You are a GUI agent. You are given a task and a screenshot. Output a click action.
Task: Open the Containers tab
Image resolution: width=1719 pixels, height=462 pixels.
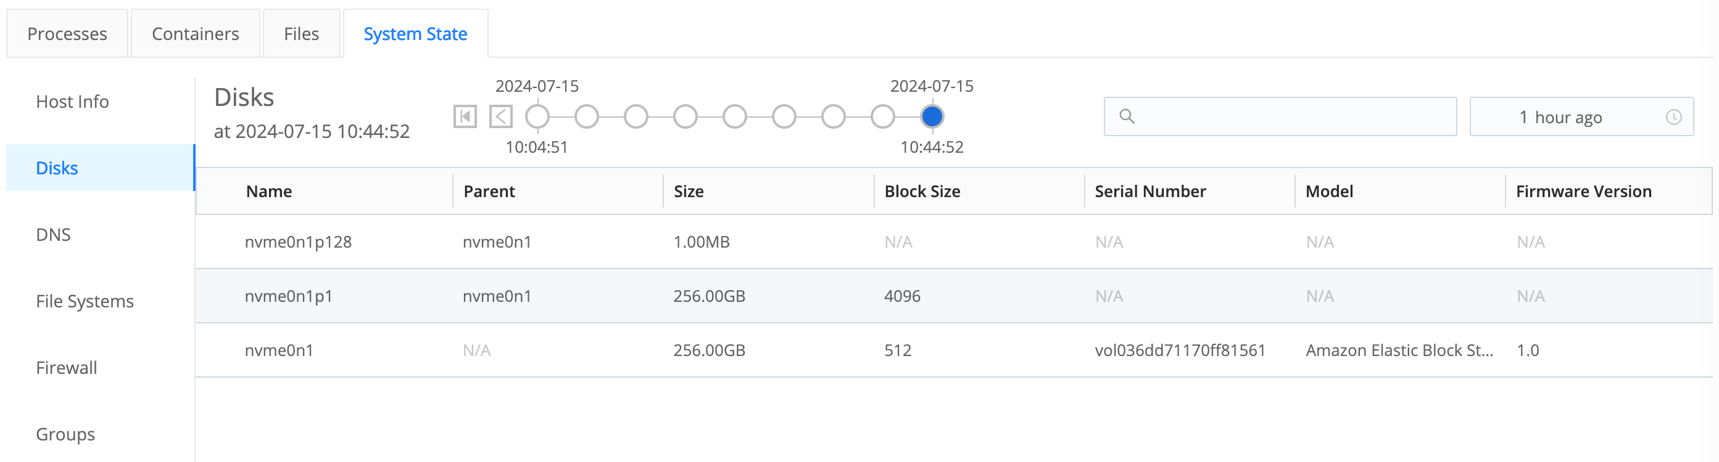pos(195,34)
